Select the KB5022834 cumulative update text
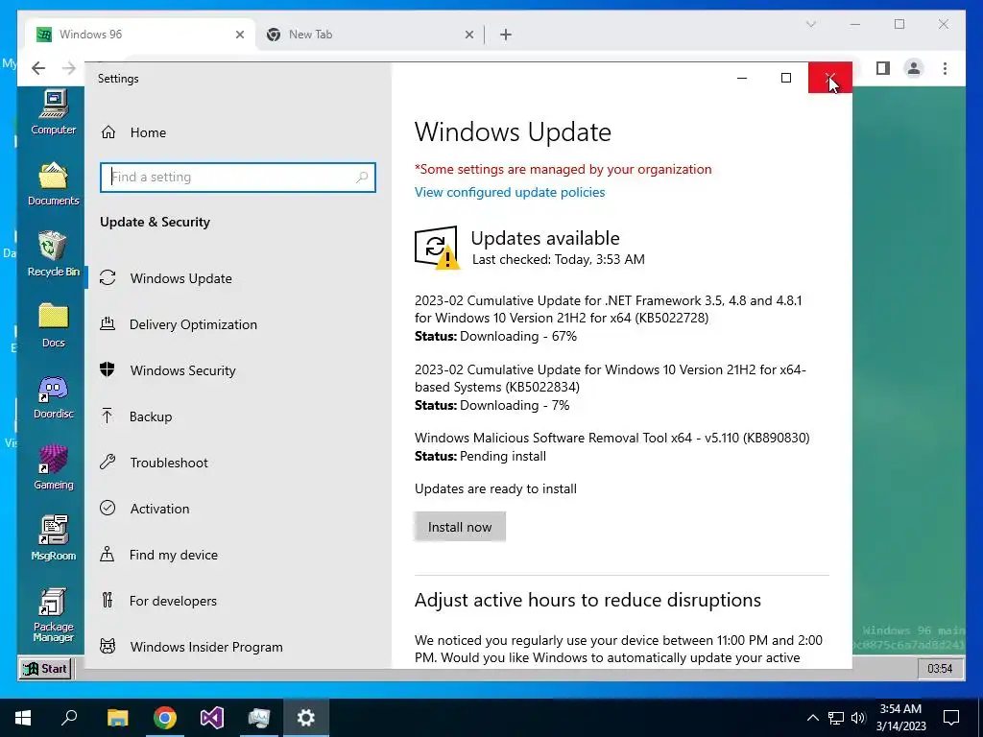983x737 pixels. click(610, 378)
